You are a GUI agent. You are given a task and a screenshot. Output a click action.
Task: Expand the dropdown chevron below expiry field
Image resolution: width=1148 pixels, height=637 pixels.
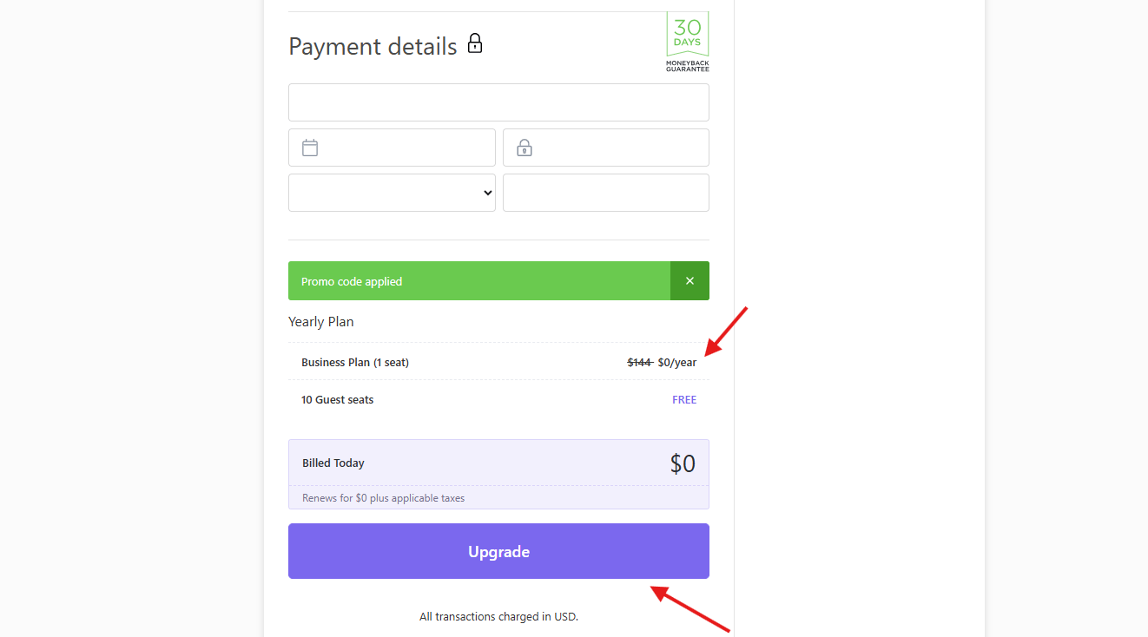pos(486,192)
